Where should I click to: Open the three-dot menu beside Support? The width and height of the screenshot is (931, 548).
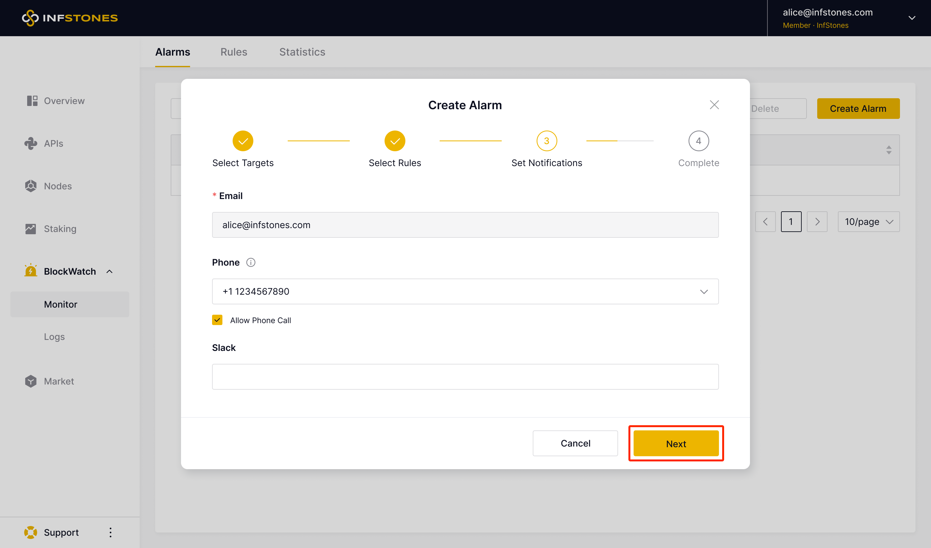click(x=111, y=532)
